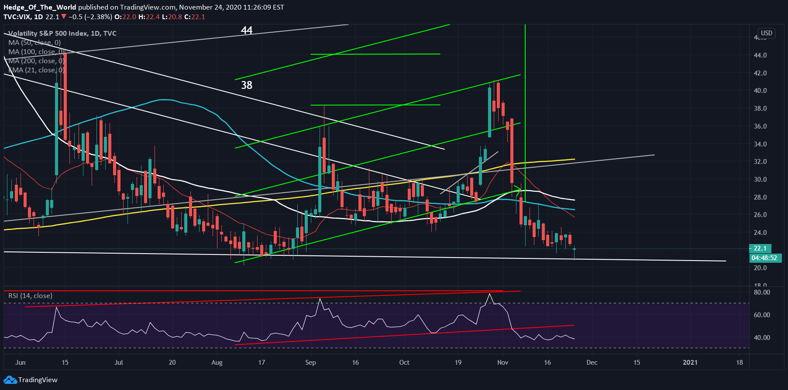Click the USD currency button

[x=767, y=33]
